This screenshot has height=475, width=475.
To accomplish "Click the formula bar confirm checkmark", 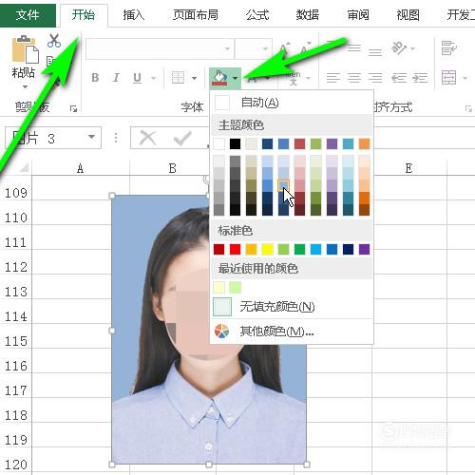I will click(182, 138).
